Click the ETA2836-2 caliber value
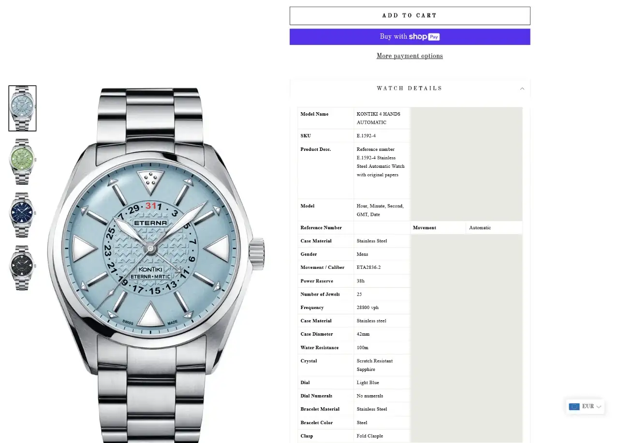619x443 pixels. coord(368,267)
